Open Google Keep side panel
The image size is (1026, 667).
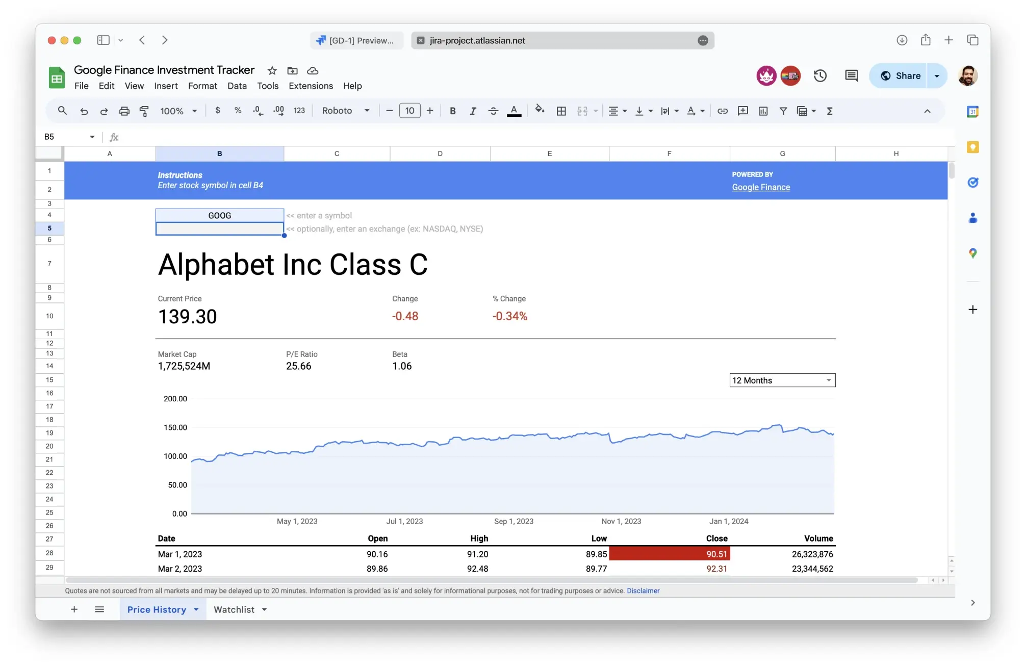[972, 147]
